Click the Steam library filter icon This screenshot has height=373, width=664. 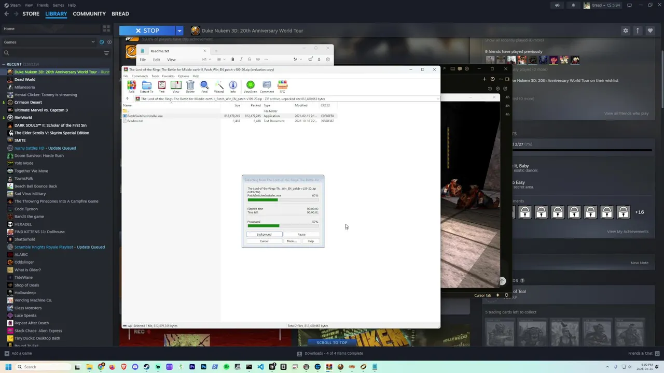tap(106, 53)
